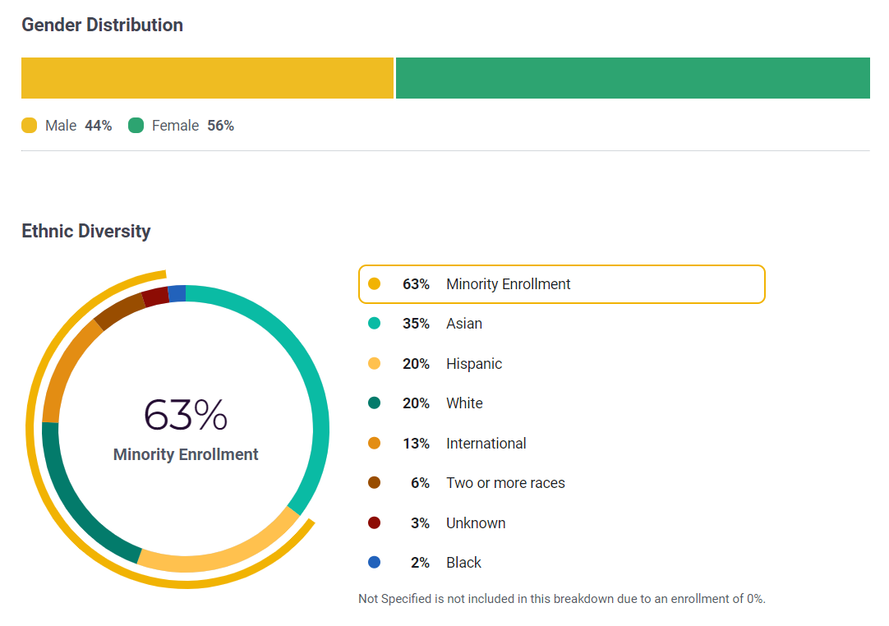Click the yellow dot beside Male 44%
The height and width of the screenshot is (626, 889).
(x=30, y=126)
